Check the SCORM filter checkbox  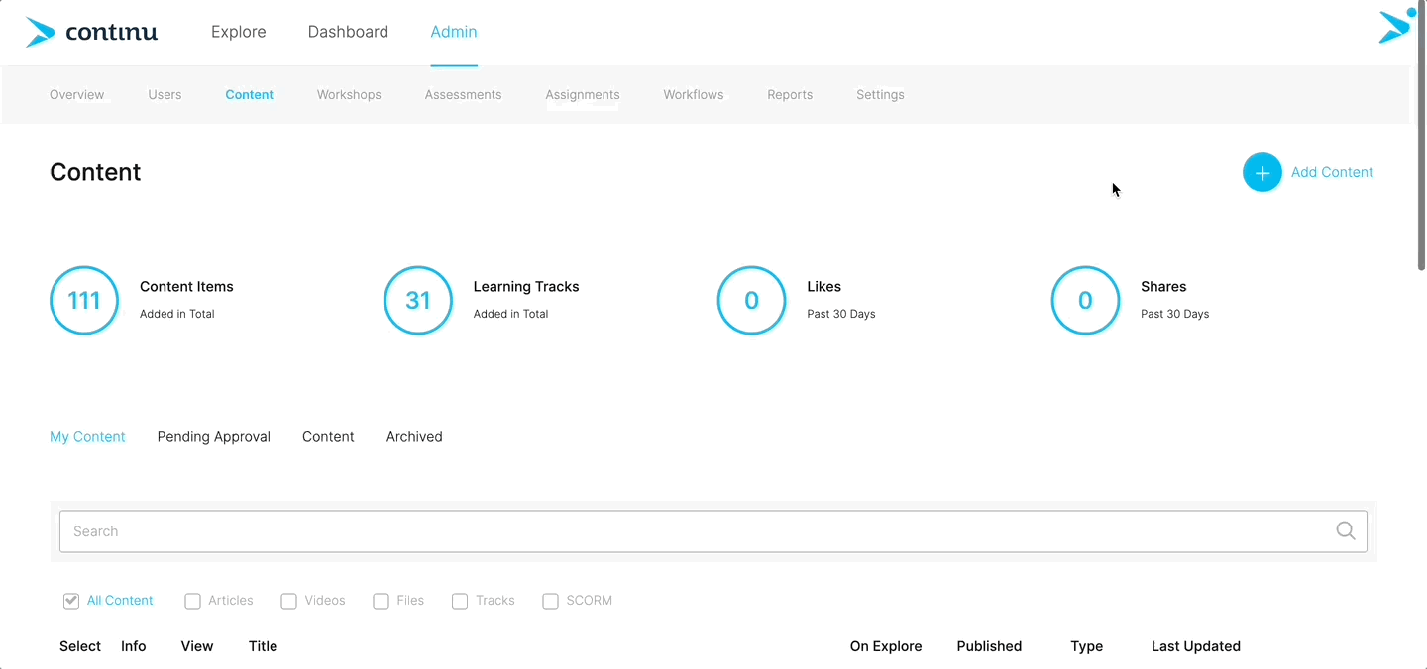pyautogui.click(x=551, y=601)
